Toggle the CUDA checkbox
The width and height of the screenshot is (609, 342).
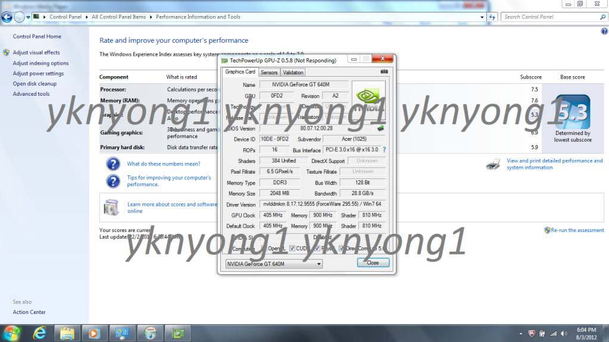tap(292, 249)
